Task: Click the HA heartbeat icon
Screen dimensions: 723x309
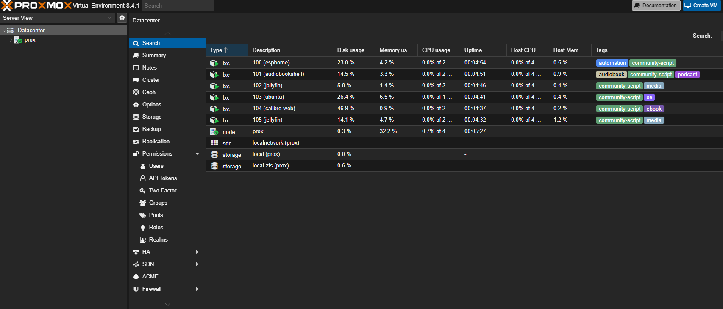Action: pyautogui.click(x=136, y=252)
